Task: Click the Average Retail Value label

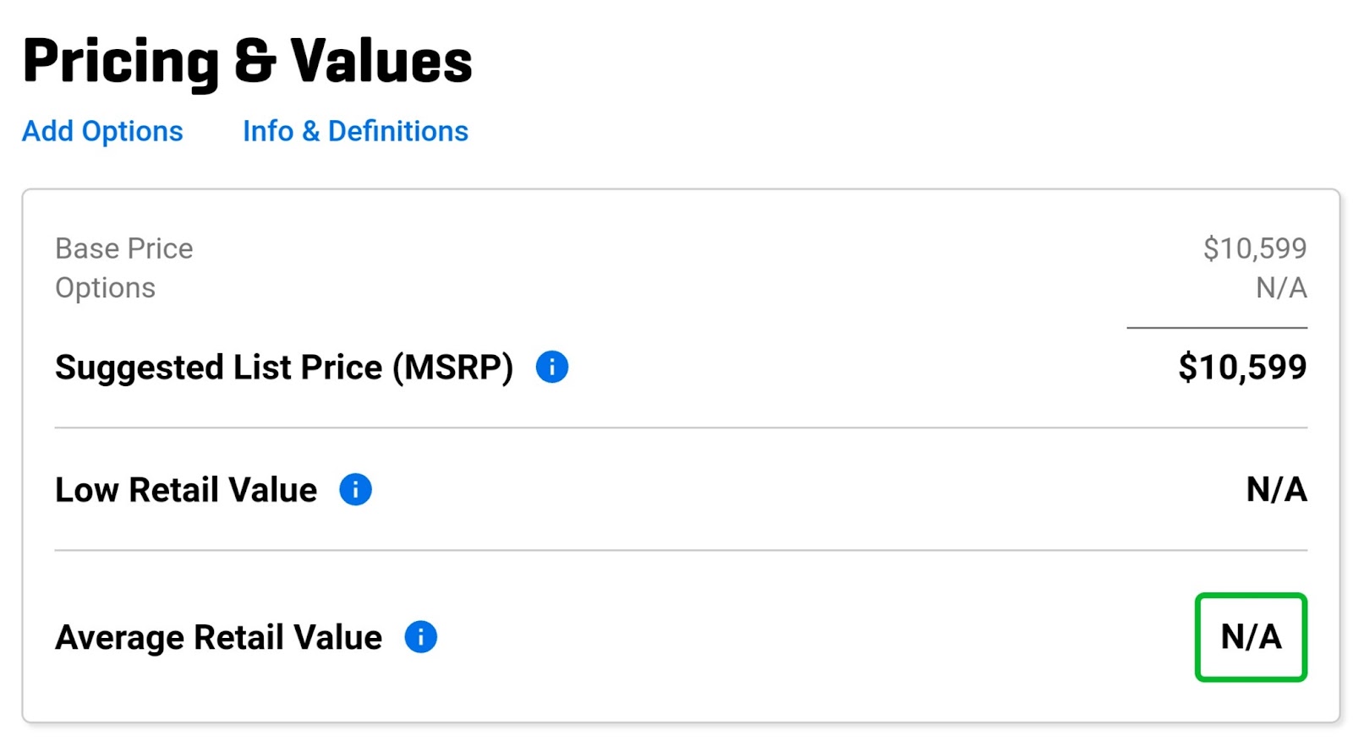Action: pyautogui.click(x=218, y=638)
